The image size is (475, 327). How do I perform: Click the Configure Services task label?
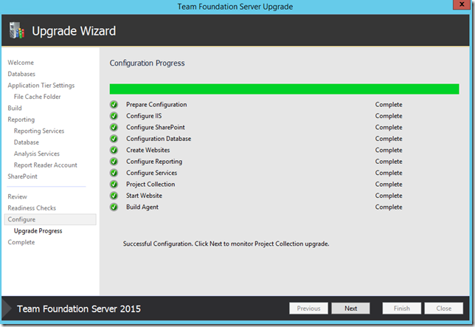pyautogui.click(x=151, y=173)
